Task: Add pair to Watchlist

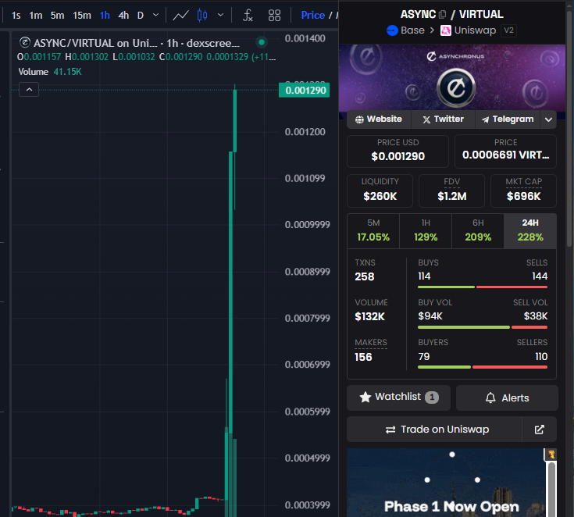Action: 398,398
